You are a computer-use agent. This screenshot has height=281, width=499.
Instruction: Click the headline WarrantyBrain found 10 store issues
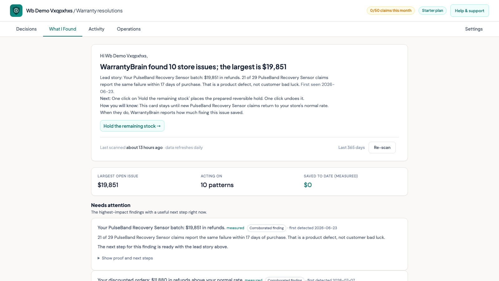(193, 67)
